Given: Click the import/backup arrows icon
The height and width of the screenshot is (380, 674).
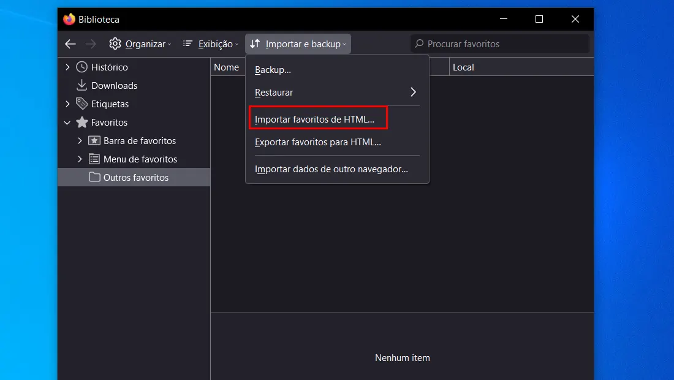Looking at the screenshot, I should (255, 44).
